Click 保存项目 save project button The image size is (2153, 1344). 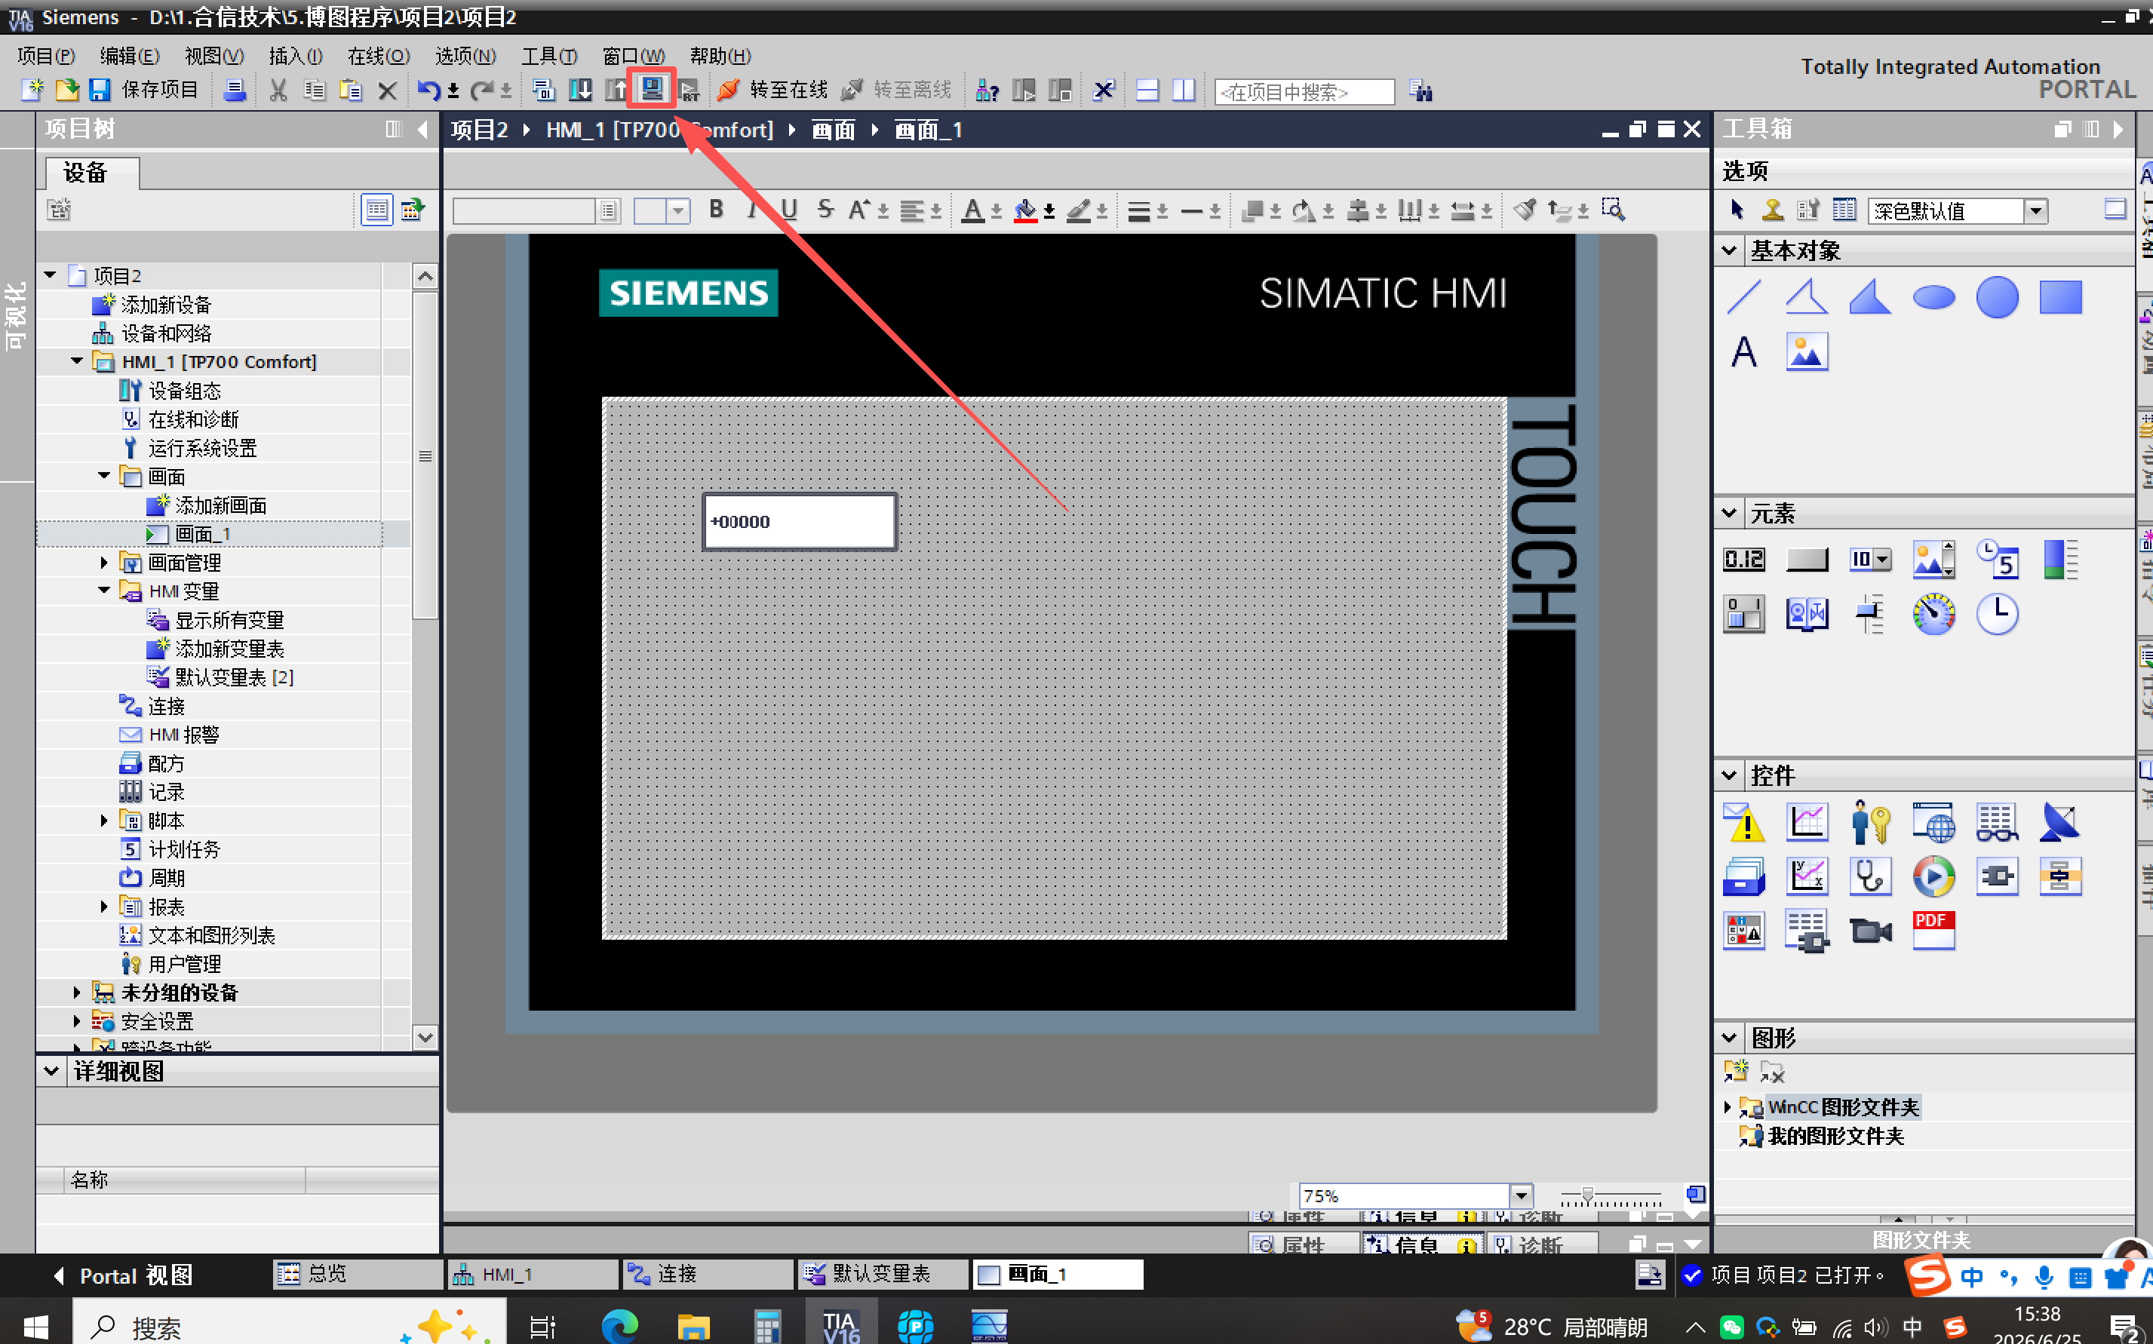tap(160, 90)
